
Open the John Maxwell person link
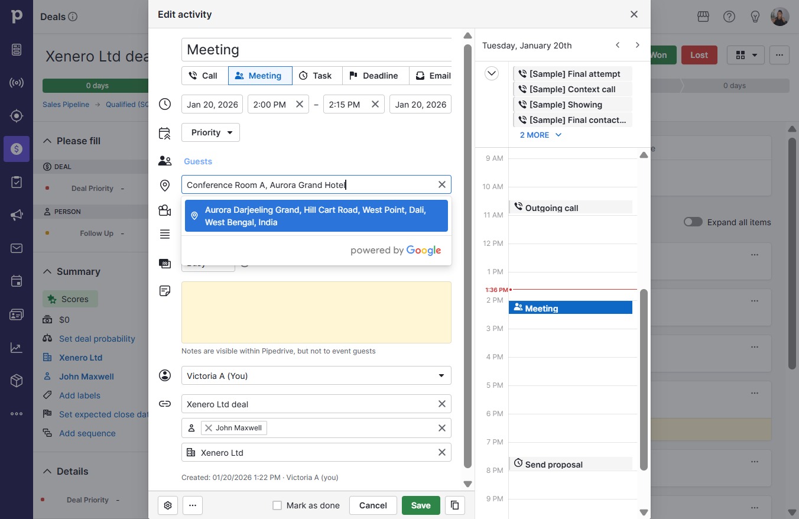(x=86, y=377)
